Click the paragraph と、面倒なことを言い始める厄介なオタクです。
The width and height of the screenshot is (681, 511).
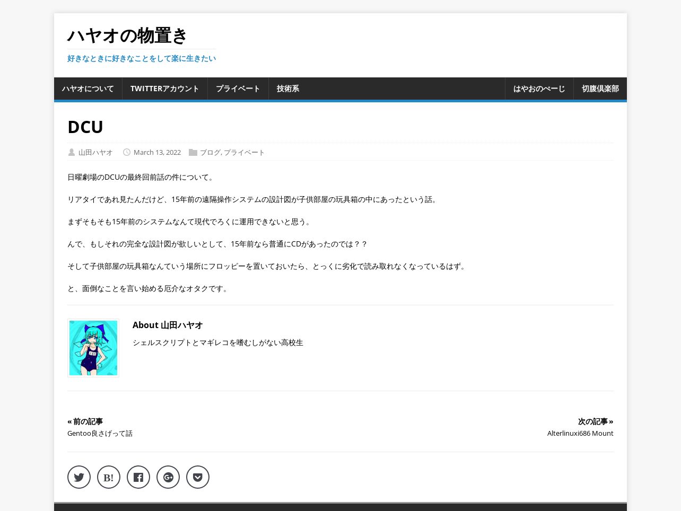(x=149, y=288)
